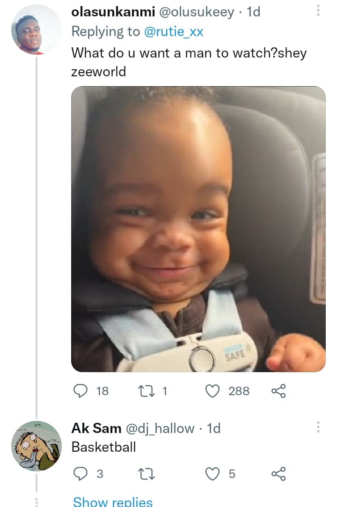Reply to olasunkanmi's tweet with 18 replies
Image resolution: width=337 pixels, height=507 pixels.
tap(81, 391)
